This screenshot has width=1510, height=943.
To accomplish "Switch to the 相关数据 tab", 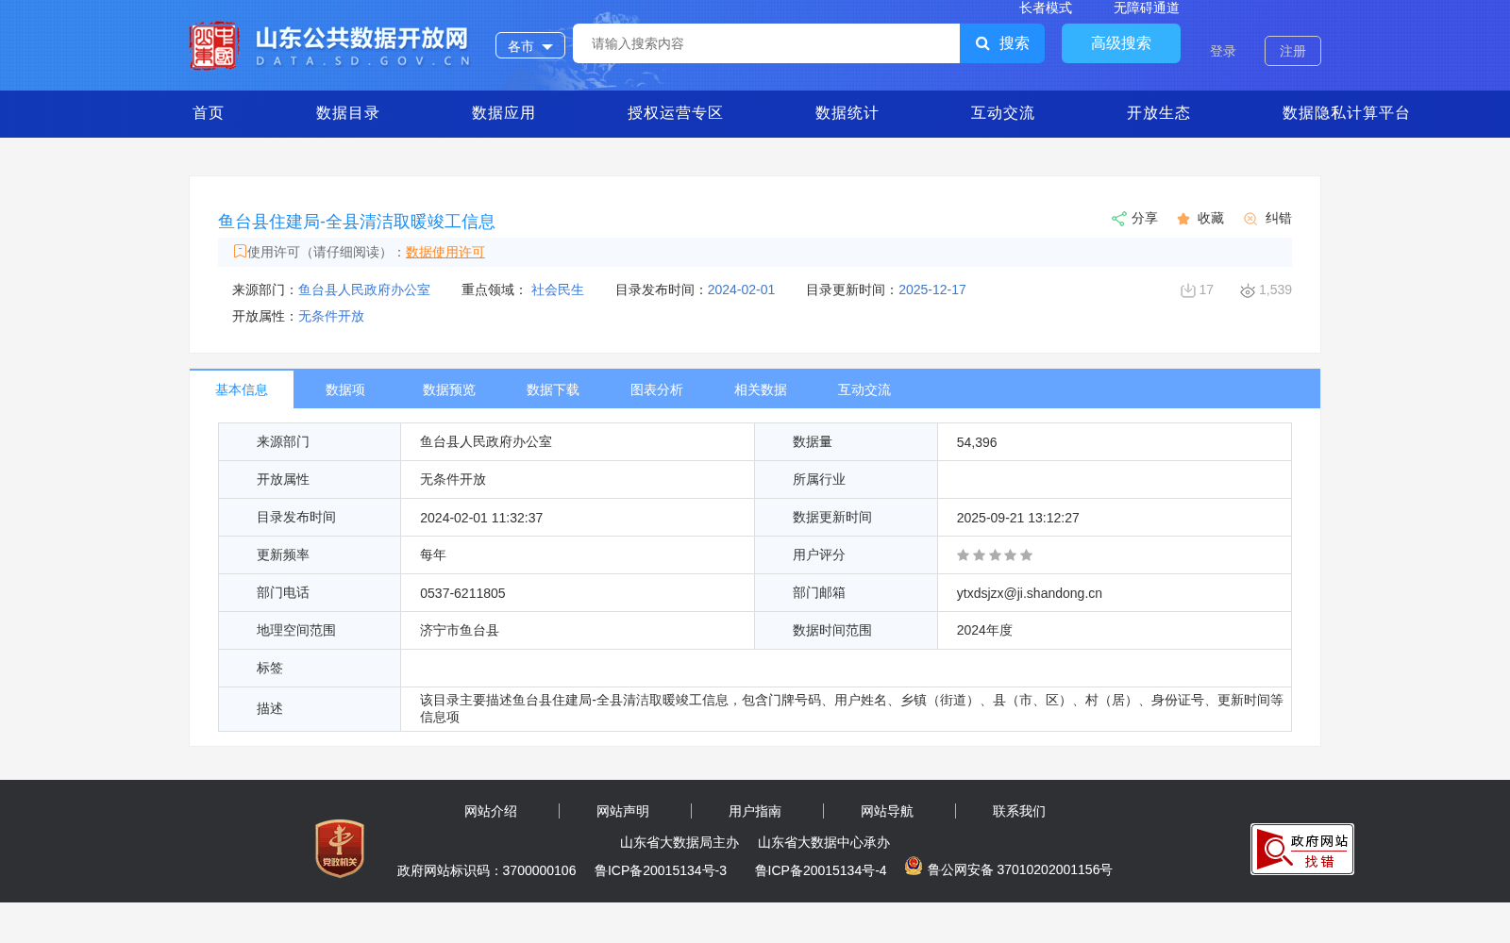I will coord(761,389).
